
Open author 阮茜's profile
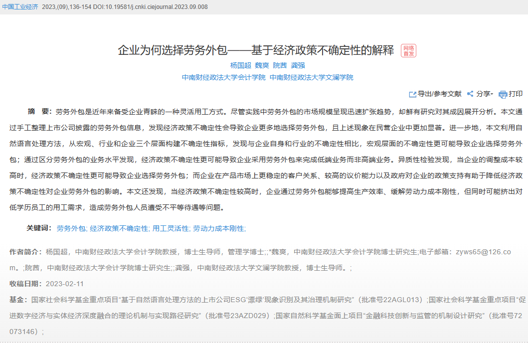pos(280,65)
